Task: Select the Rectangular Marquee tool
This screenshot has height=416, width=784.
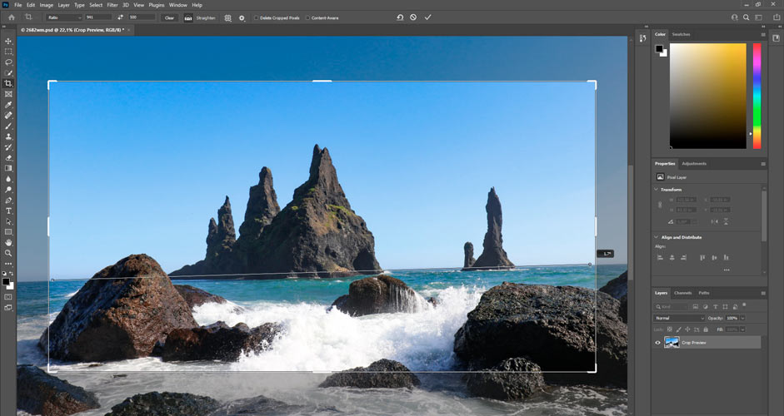Action: (8, 52)
